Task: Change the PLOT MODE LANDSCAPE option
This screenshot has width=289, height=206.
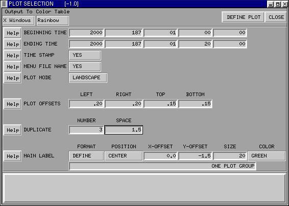Action: pyautogui.click(x=88, y=78)
